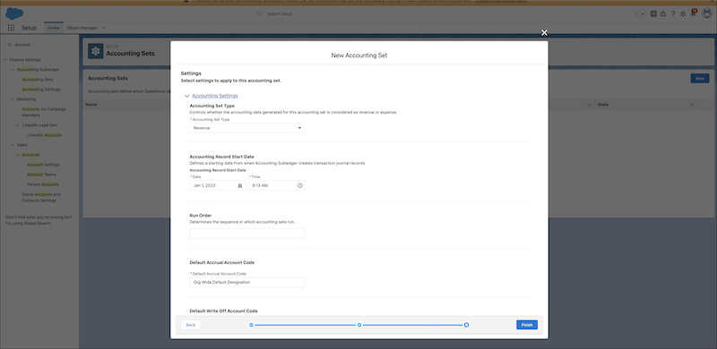Image resolution: width=717 pixels, height=349 pixels.
Task: Click the magnifier in Search Setup bar
Action: pyautogui.click(x=260, y=14)
